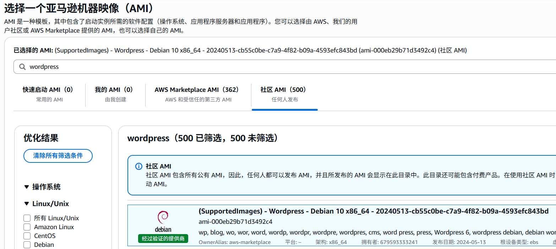Open the AWS Marketplace AMI tab
Viewport: 556px width, 249px height.
coord(198,94)
